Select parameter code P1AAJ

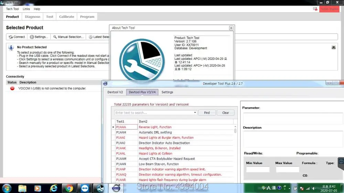(120, 143)
